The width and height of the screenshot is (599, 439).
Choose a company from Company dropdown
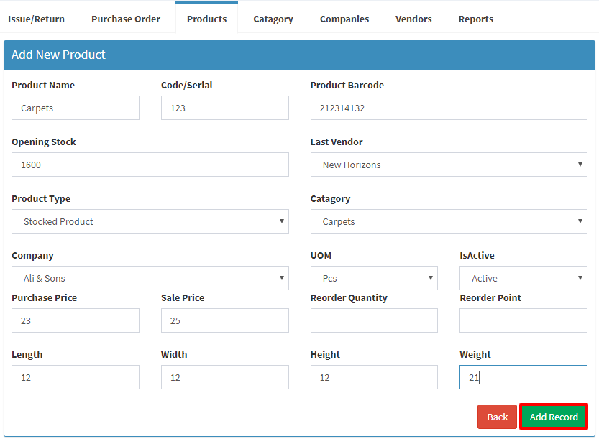click(150, 278)
